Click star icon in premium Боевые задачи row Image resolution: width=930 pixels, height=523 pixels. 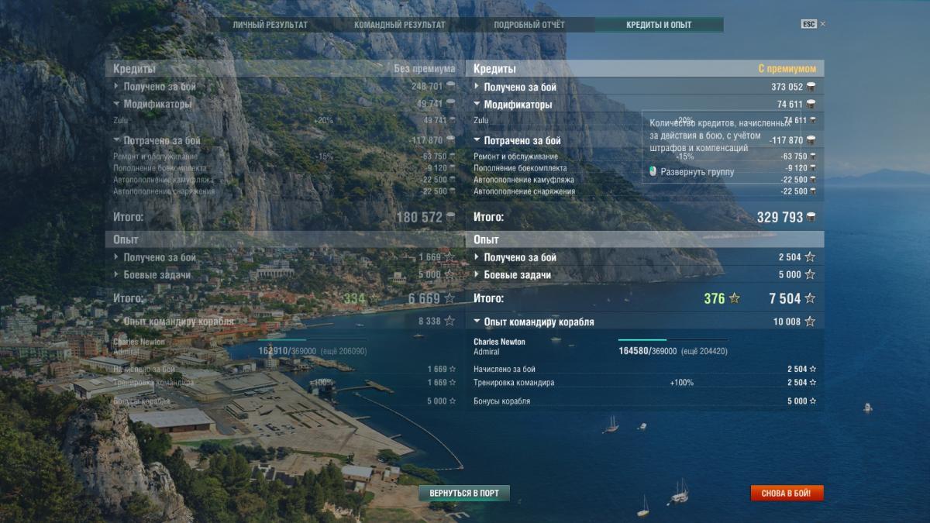click(810, 275)
